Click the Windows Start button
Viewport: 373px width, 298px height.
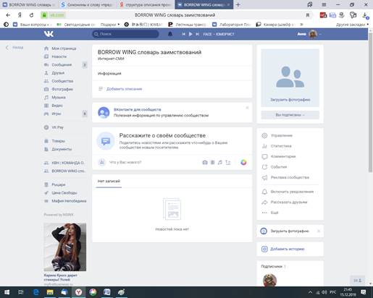coord(7,292)
